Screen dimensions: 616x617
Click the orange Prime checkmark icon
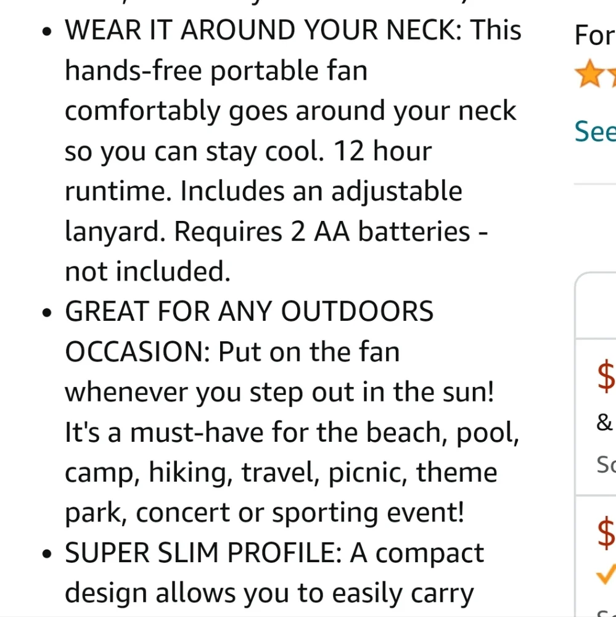[x=607, y=574]
